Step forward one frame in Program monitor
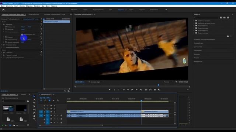Viewport: 236px width, 132px height. [x=136, y=89]
